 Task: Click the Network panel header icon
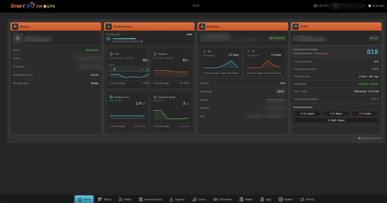(202, 27)
